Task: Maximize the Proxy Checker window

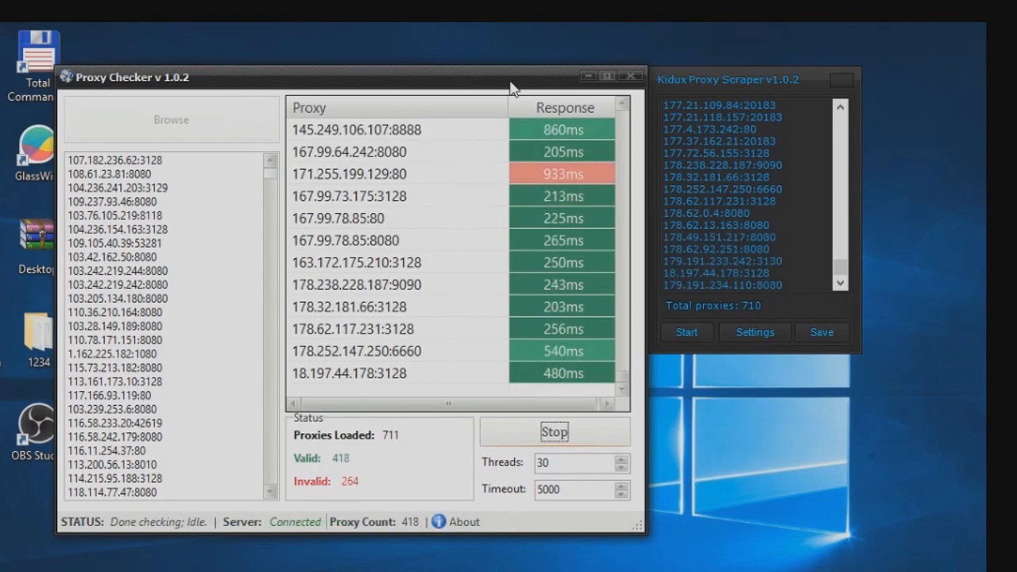Action: [x=608, y=76]
